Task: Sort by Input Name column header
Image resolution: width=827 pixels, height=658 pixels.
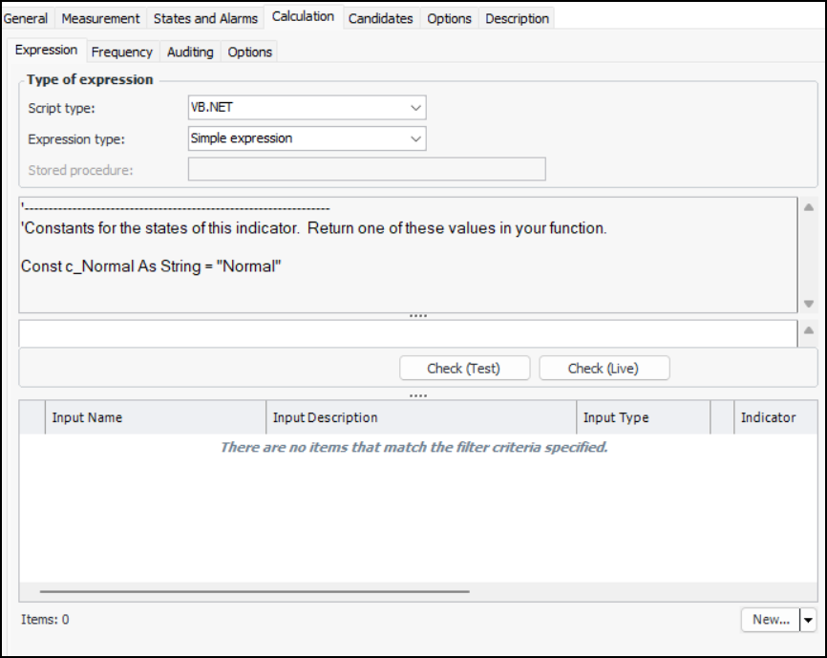Action: [x=153, y=417]
